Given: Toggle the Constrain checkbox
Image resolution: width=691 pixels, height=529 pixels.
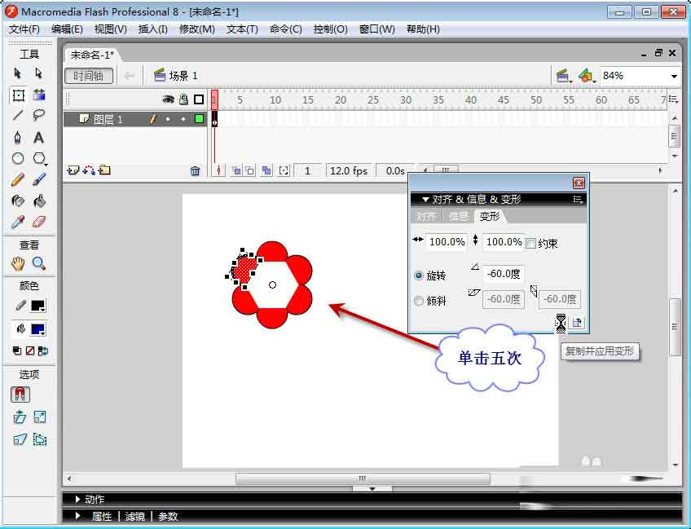Looking at the screenshot, I should [531, 244].
